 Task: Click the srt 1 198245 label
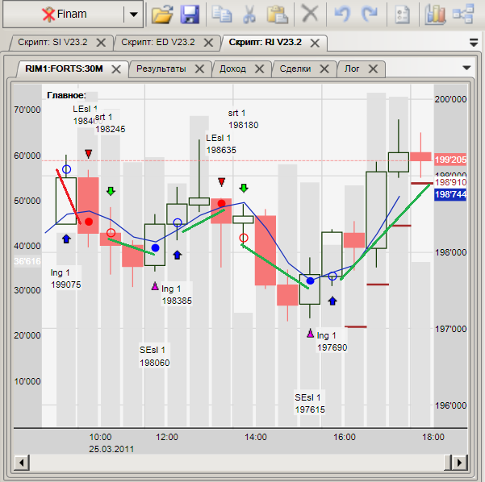click(x=110, y=123)
